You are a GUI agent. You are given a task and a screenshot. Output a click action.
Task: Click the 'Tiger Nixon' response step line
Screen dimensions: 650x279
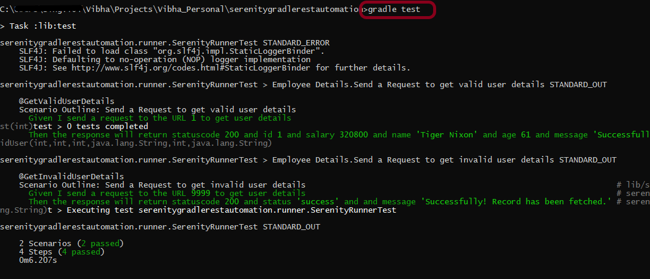pyautogui.click(x=335, y=134)
